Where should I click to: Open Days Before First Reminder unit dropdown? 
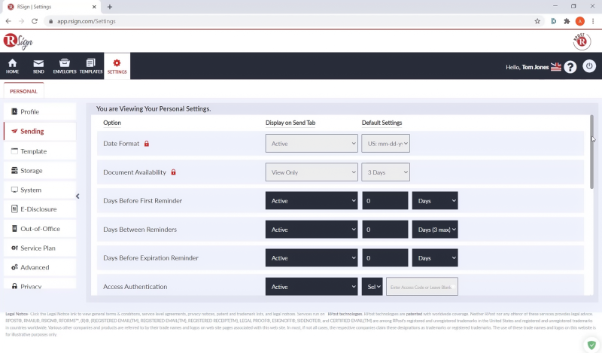pos(435,200)
